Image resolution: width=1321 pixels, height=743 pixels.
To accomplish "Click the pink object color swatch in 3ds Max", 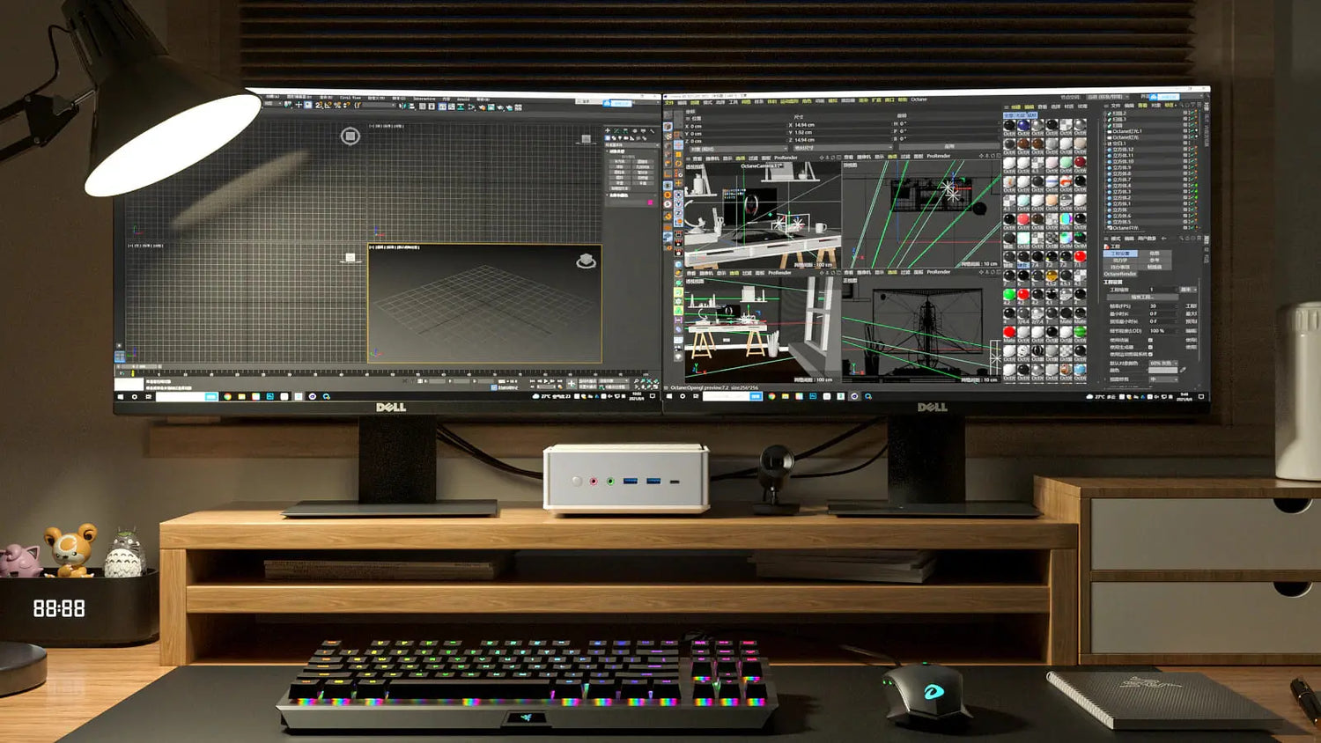I will pos(651,202).
